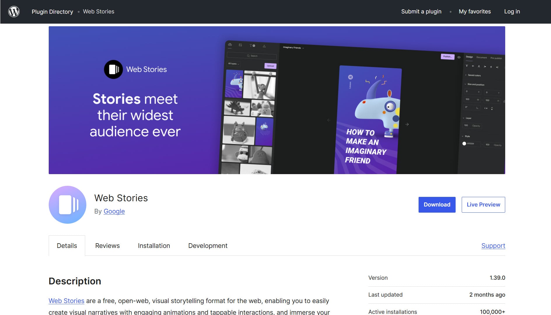Screen dimensions: 551x315
Task: Open the Plugin Directory link
Action: pos(53,12)
